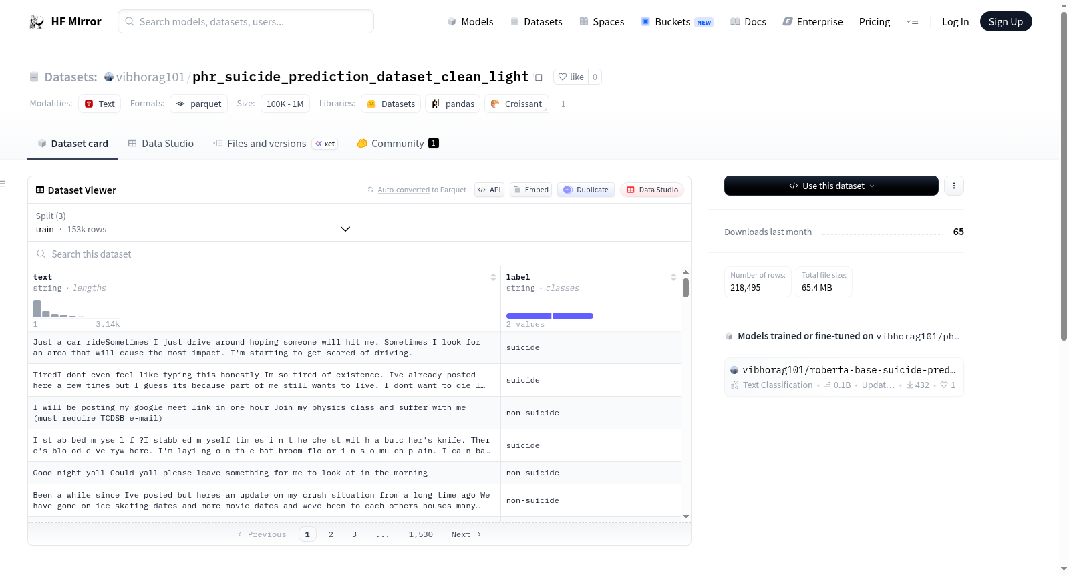Click Next page in pagination
1069x575 pixels.
(x=466, y=534)
